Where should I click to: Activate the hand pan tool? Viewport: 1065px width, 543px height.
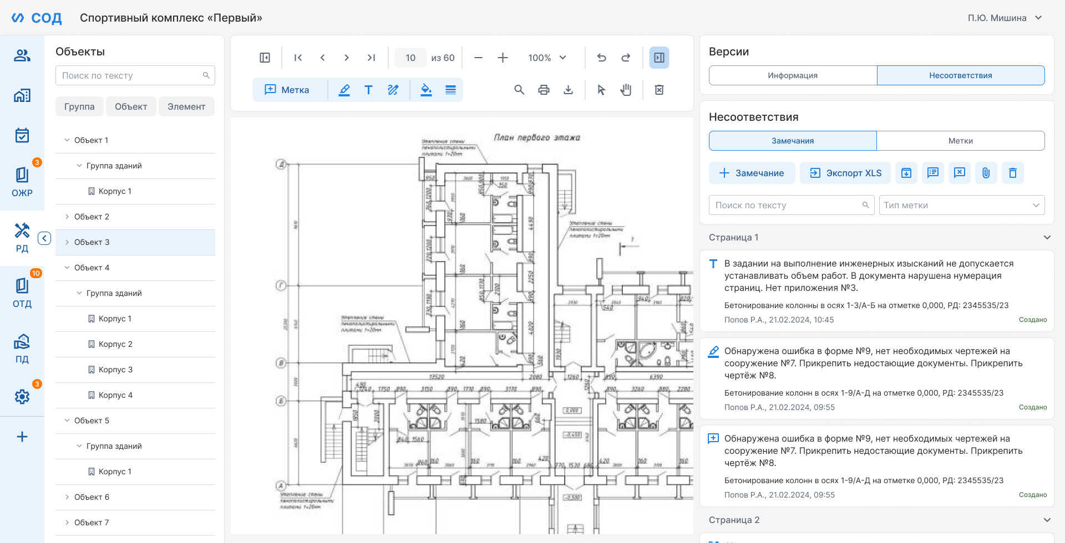pyautogui.click(x=626, y=90)
